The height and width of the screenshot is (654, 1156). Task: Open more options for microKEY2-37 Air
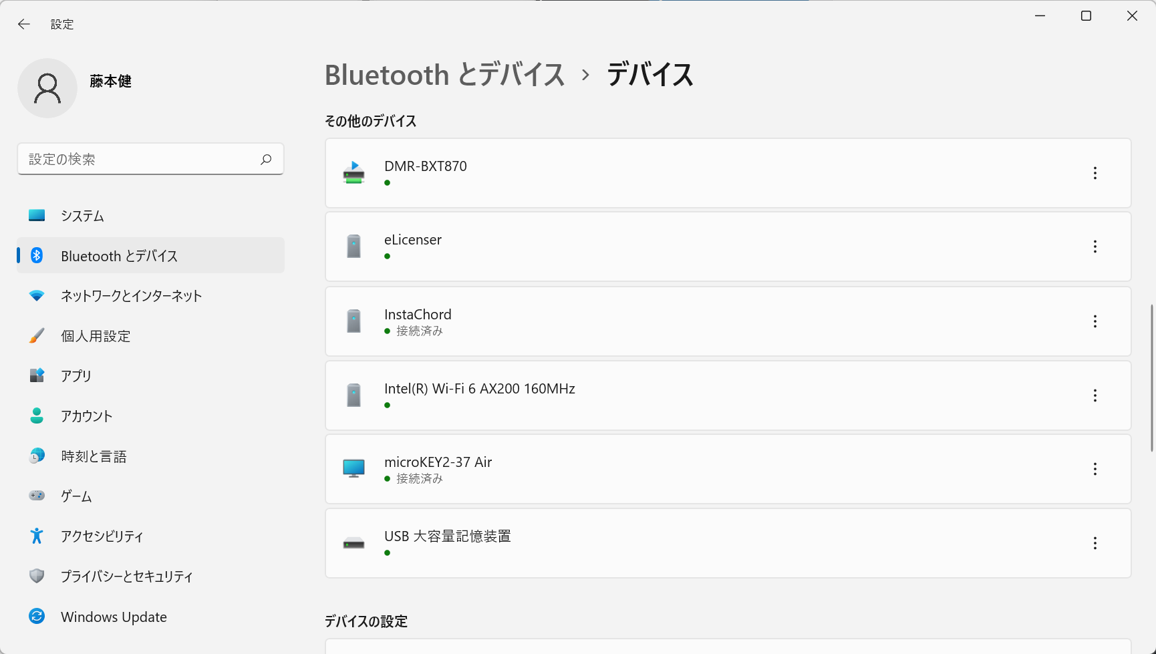pyautogui.click(x=1095, y=469)
